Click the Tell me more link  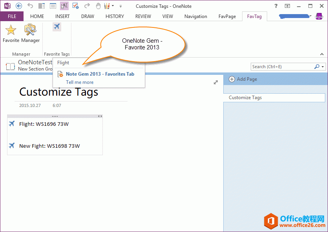(80, 82)
